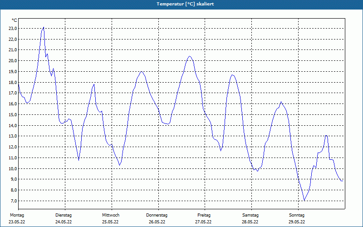Click the 'Freitag' day label
The height and width of the screenshot is (227, 363).
pos(204,215)
